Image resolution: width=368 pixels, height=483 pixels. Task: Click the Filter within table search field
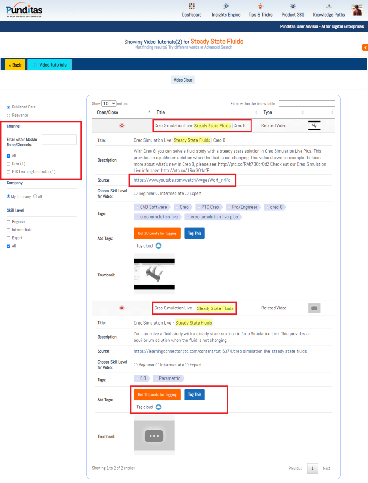pyautogui.click(x=307, y=103)
